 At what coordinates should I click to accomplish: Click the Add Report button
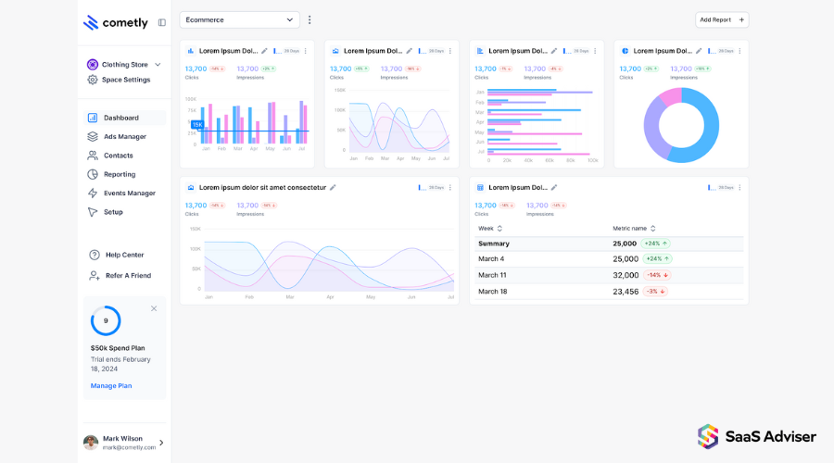point(722,19)
